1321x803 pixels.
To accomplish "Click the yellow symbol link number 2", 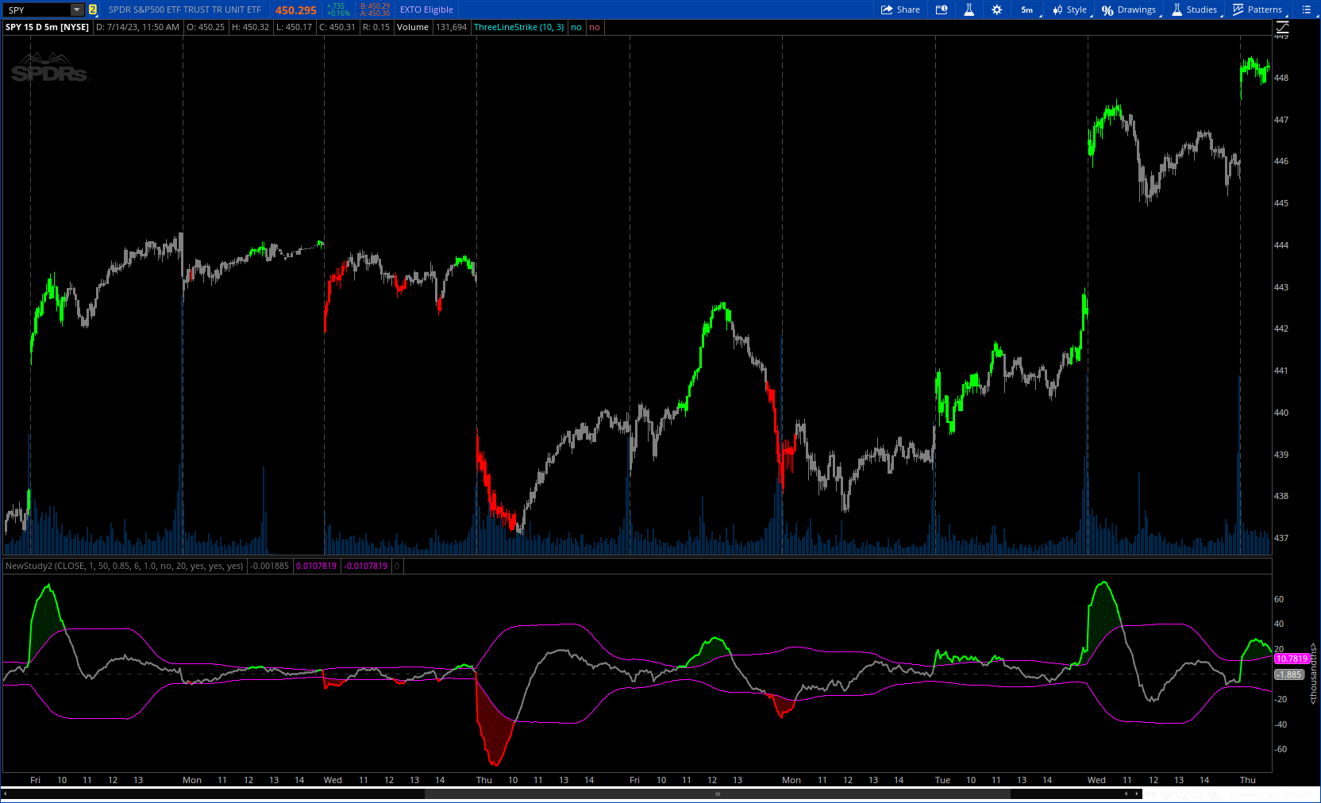I will [x=93, y=10].
